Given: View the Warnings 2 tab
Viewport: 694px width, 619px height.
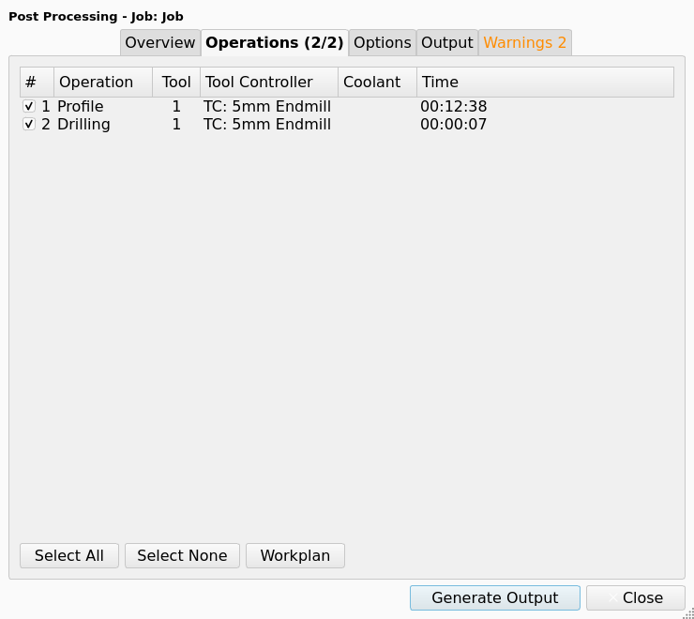Looking at the screenshot, I should 525,43.
